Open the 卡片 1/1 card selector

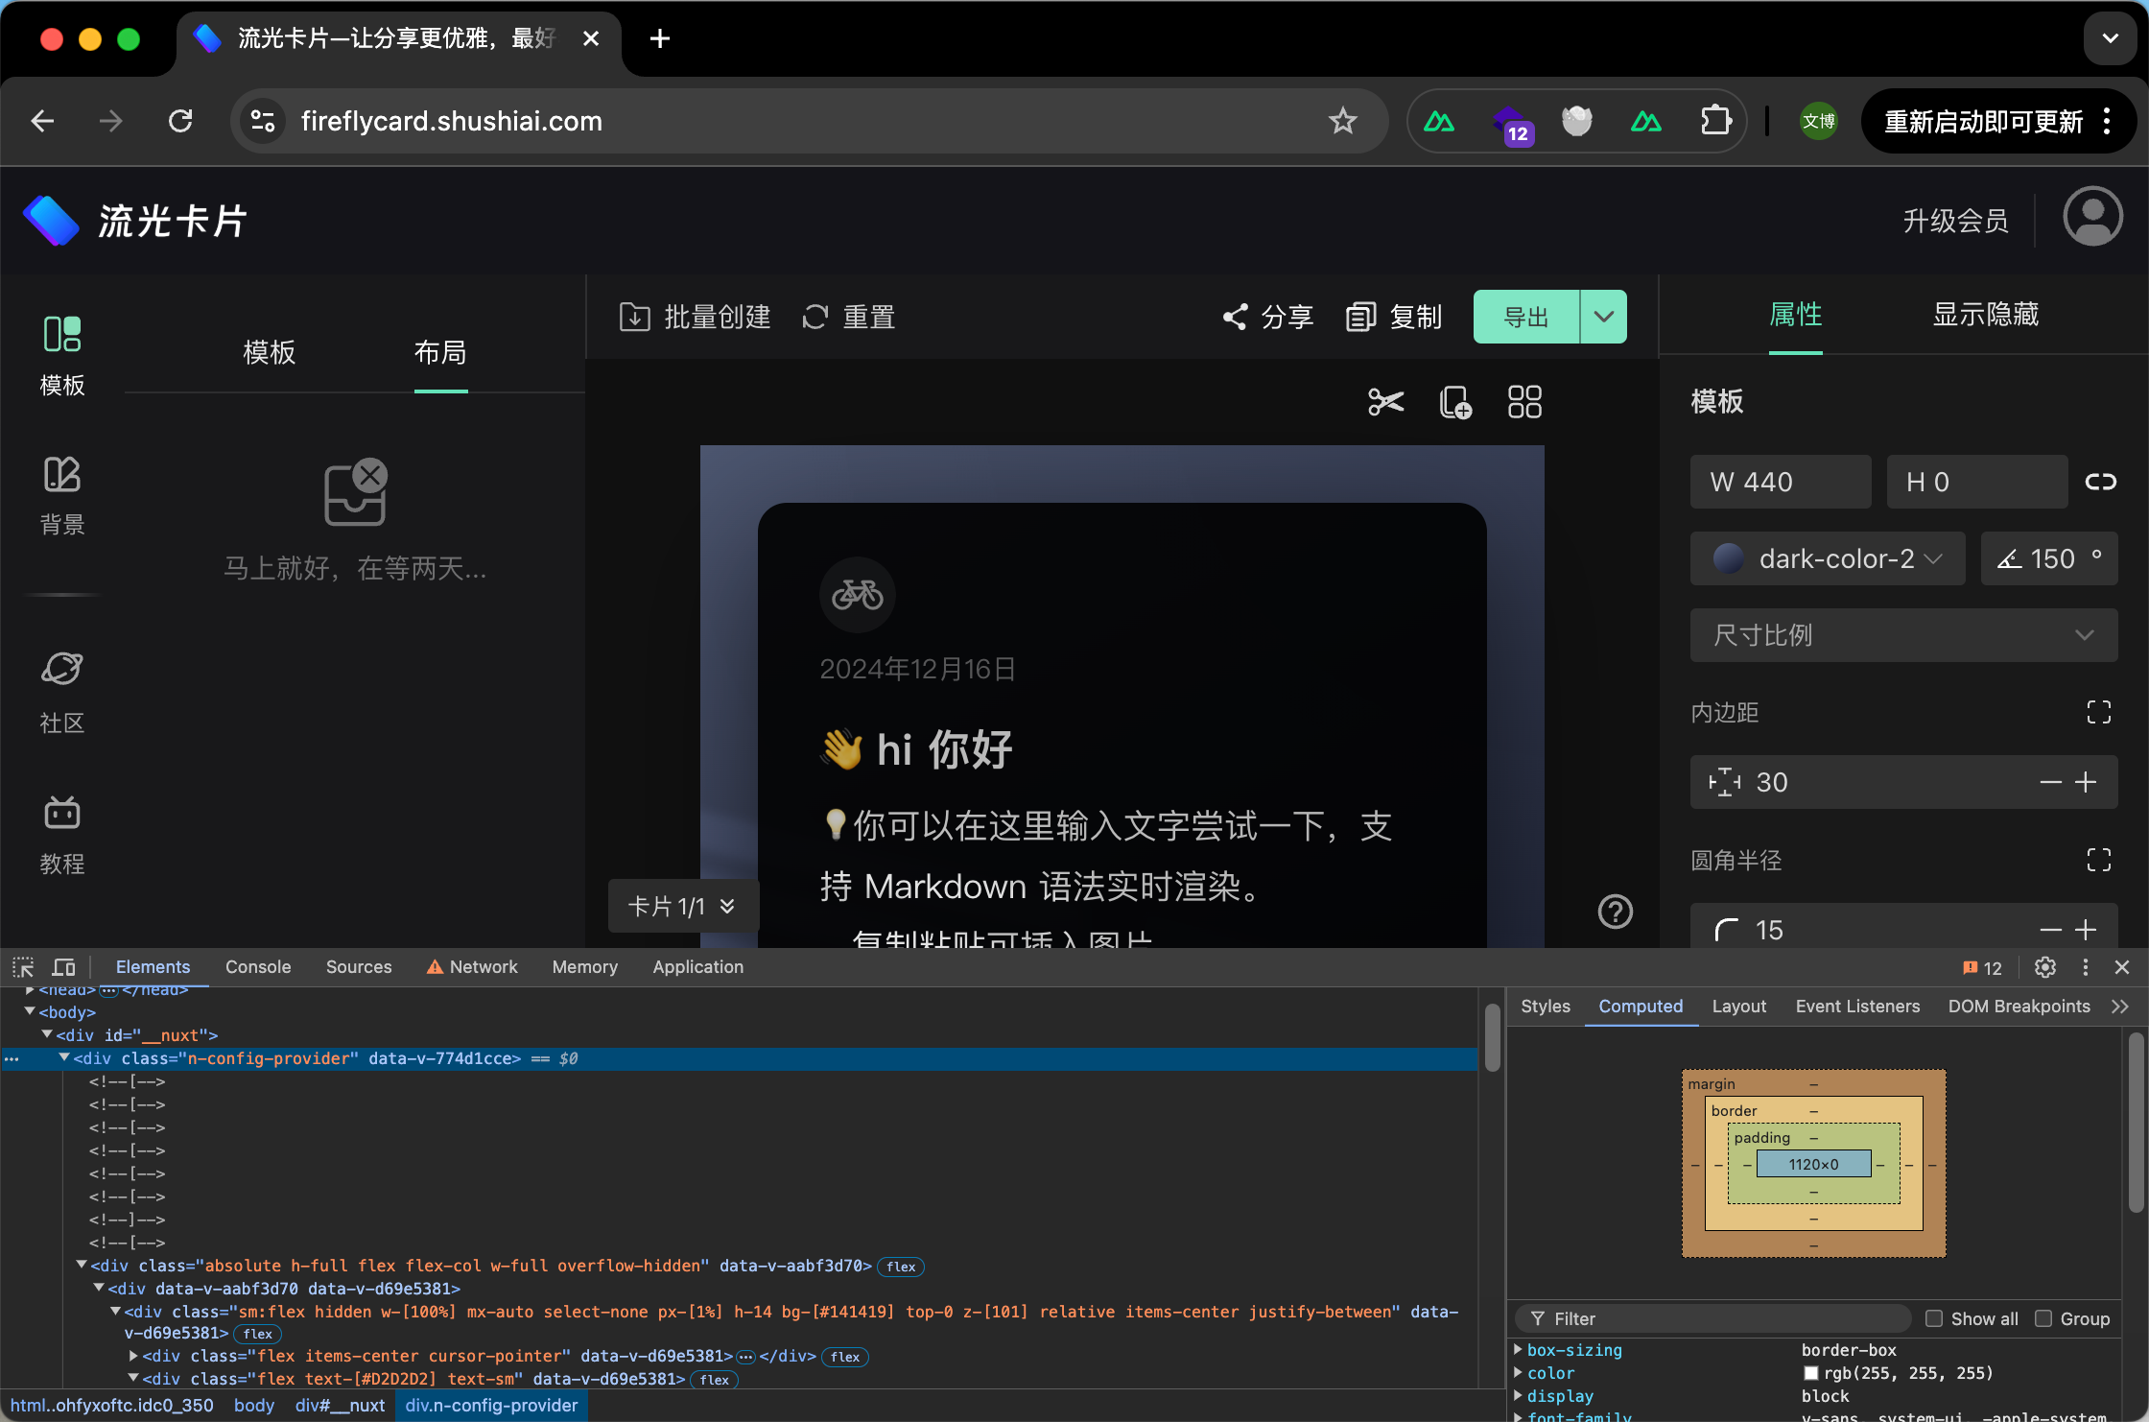682,905
